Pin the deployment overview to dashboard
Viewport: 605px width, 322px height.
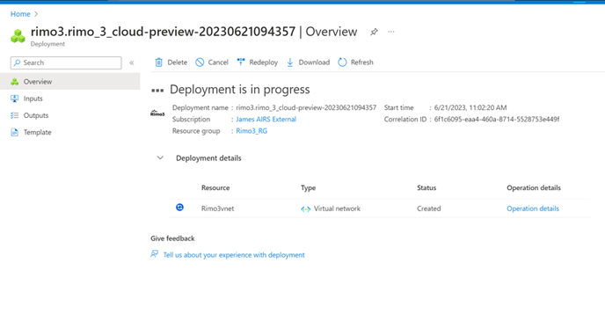pyautogui.click(x=374, y=32)
